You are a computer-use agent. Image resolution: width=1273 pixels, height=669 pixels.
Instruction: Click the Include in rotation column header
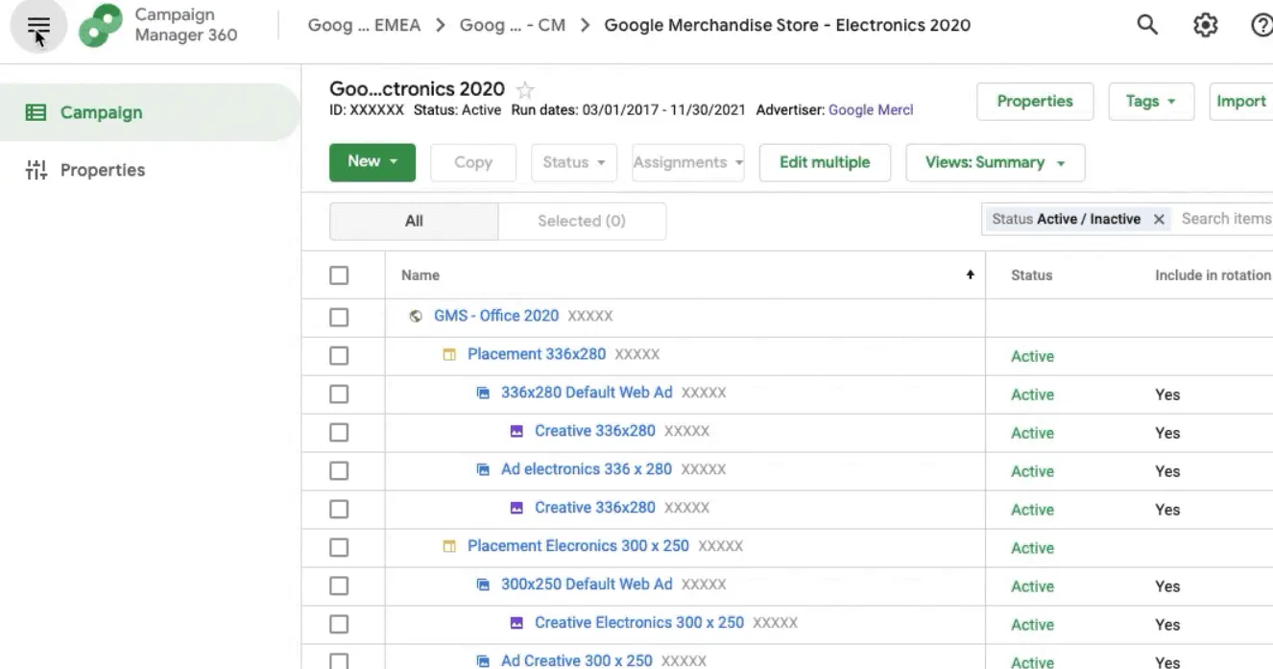(x=1213, y=275)
